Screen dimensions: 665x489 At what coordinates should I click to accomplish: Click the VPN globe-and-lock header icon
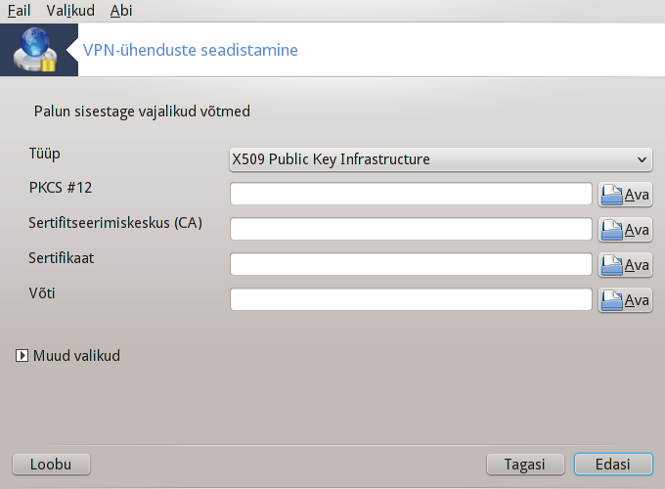35,50
